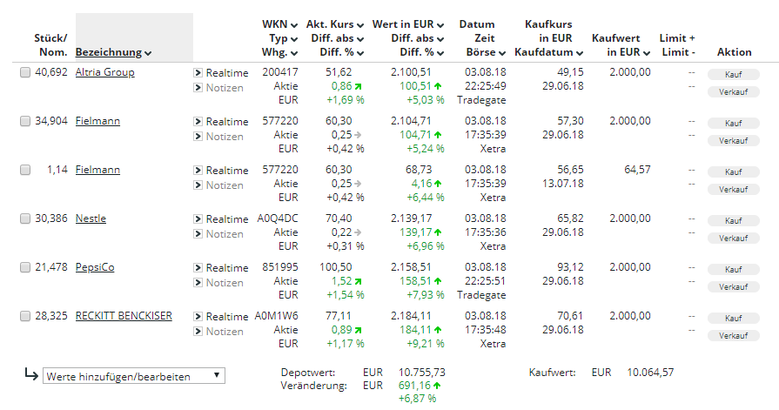Screen dimensions: 779x410
Task: Click WKN value A0M1W6
Action: [276, 316]
